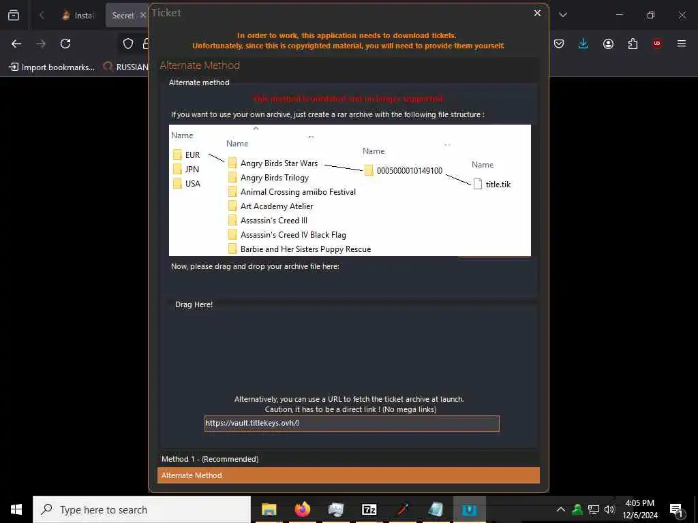
Task: Open RUSSIAN bookmark
Action: 125,67
